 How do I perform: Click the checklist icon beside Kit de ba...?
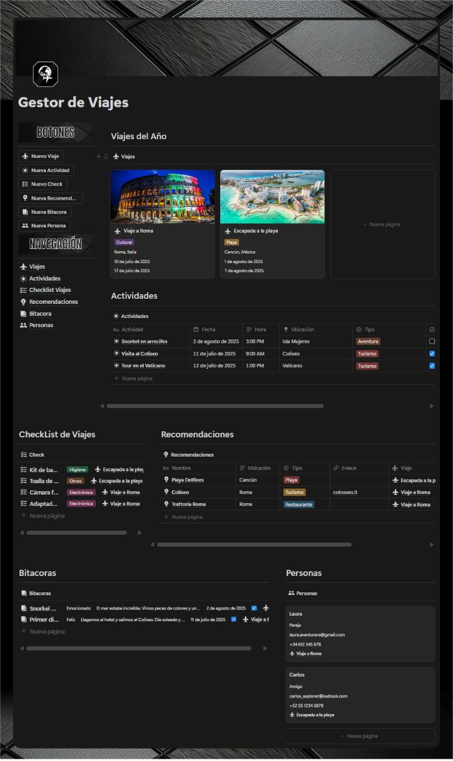[24, 470]
